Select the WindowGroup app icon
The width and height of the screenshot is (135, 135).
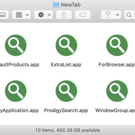tap(117, 91)
